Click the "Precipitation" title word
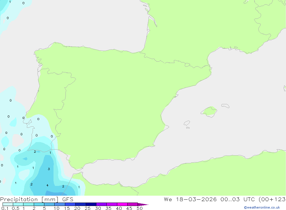286x210 pixels. coord(19,199)
